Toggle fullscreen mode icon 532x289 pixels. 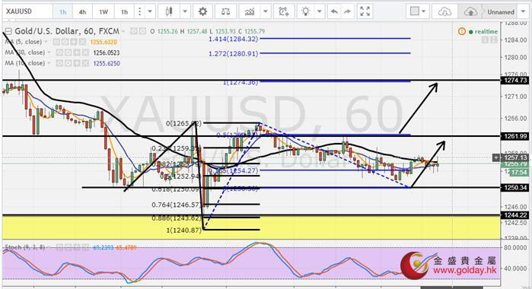pyautogui.click(x=365, y=12)
